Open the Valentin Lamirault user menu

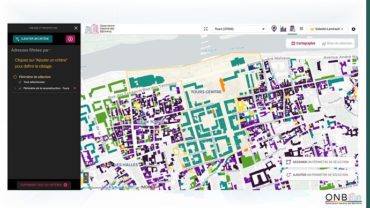pos(327,29)
